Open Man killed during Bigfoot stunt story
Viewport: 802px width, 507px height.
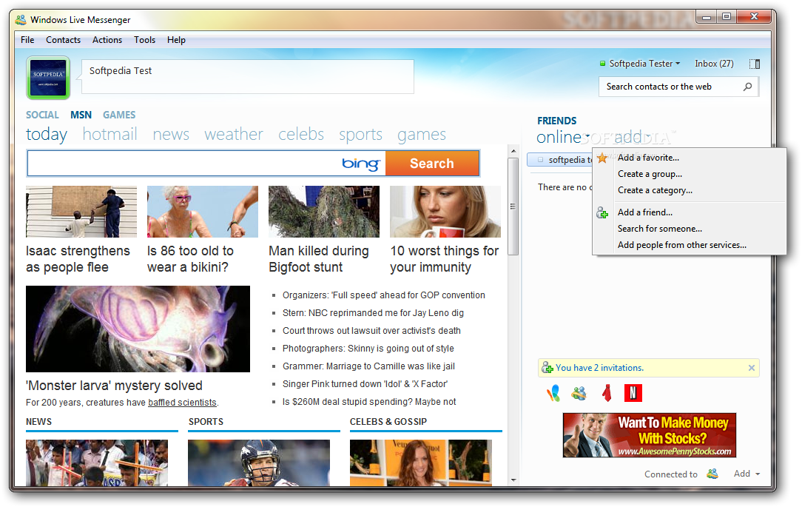(319, 259)
